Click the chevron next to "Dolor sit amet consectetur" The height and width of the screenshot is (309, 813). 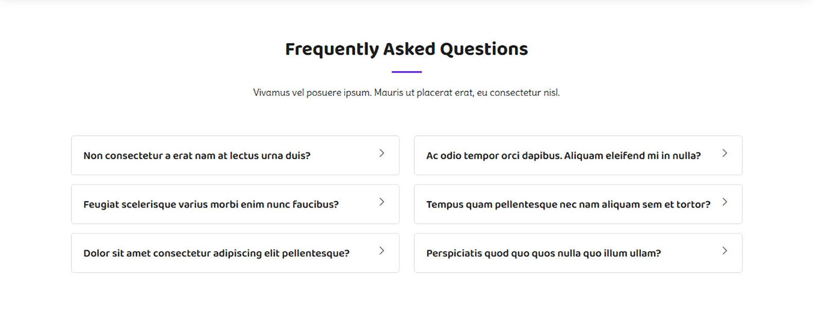tap(382, 251)
